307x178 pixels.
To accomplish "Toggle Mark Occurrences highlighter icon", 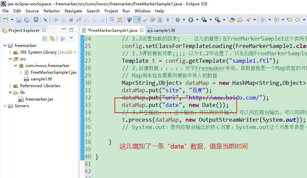I will [x=137, y=20].
